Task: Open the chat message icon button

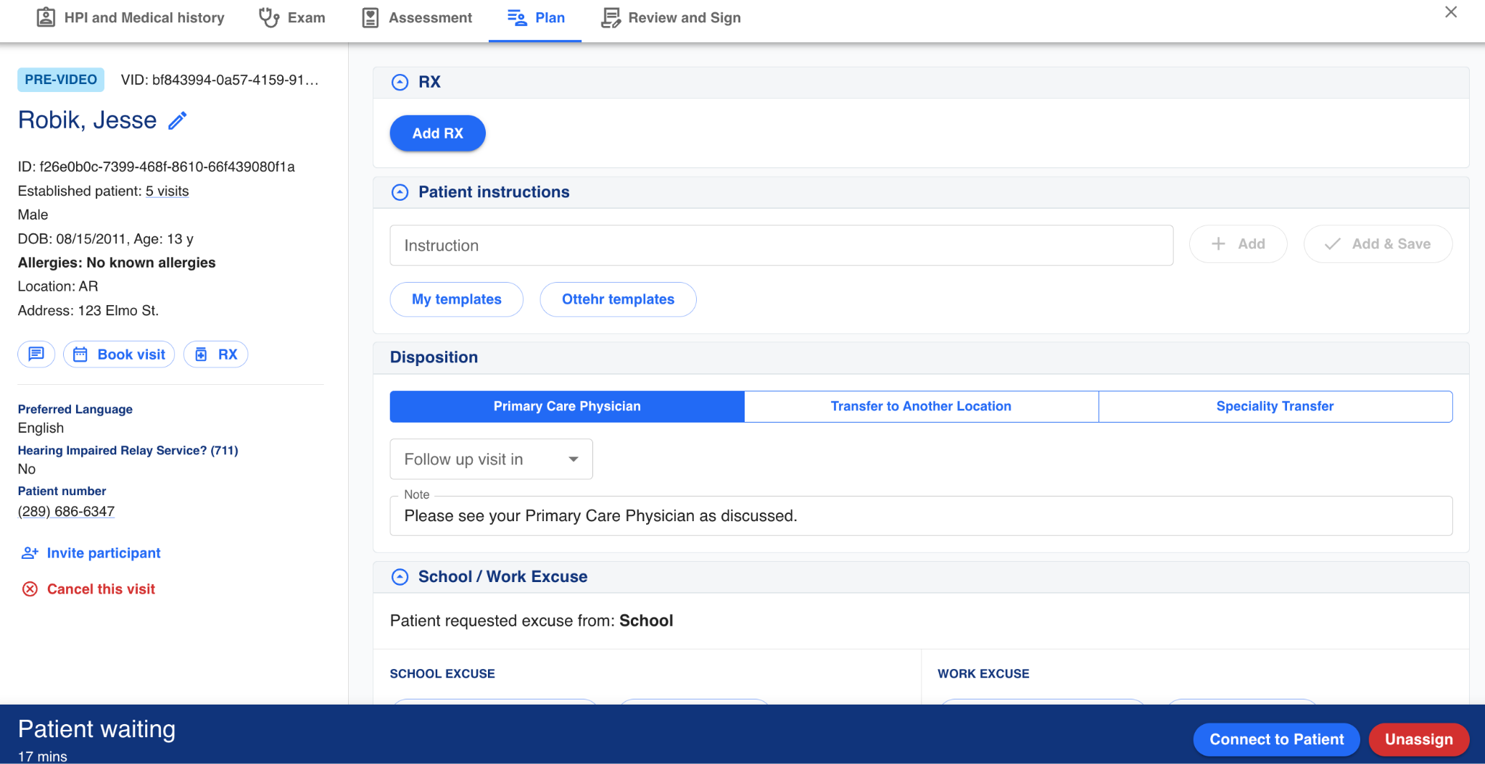Action: coord(36,354)
